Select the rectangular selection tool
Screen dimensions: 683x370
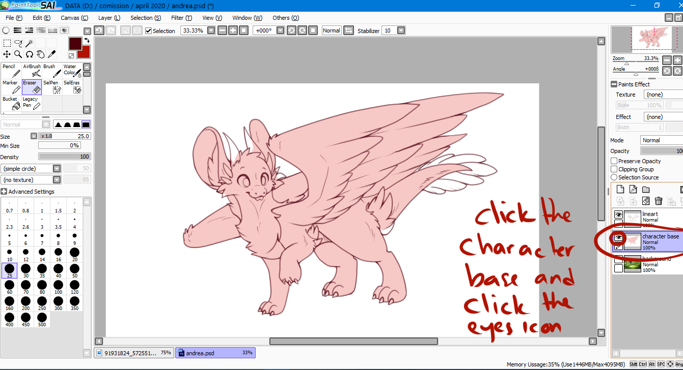7,43
